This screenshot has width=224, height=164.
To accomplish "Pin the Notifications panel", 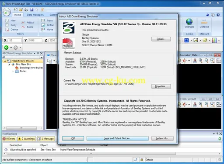I will [217, 133].
